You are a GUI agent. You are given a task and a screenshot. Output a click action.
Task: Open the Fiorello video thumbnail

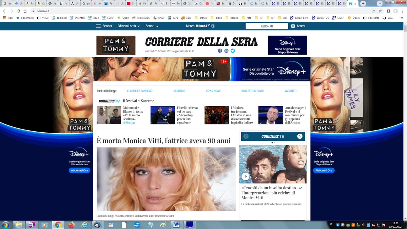click(163, 115)
